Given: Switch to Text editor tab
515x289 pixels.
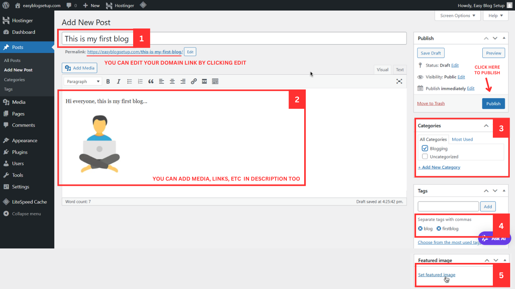Looking at the screenshot, I should click(400, 69).
